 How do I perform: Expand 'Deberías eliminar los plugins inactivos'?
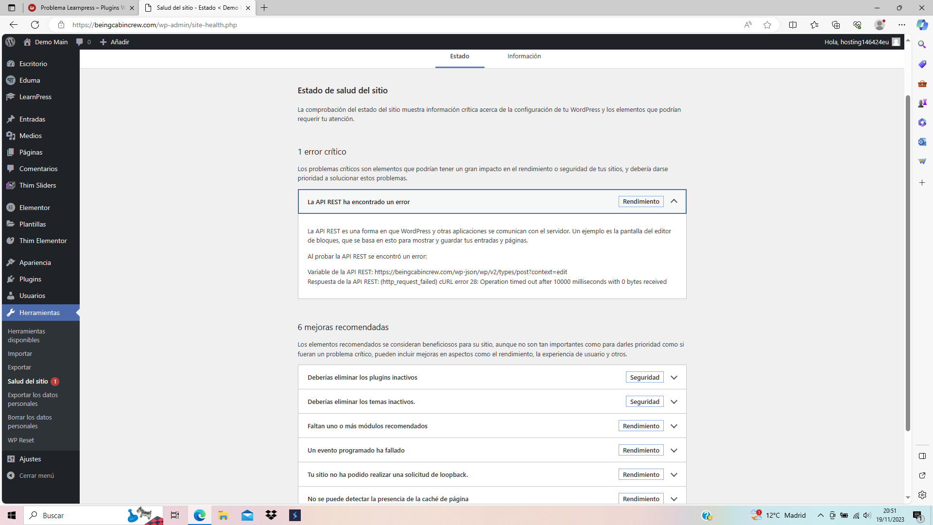tap(492, 377)
